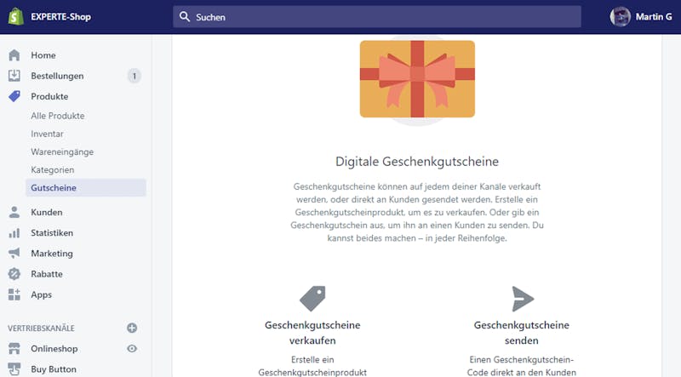Select Kategorien in the sidebar

click(x=53, y=170)
